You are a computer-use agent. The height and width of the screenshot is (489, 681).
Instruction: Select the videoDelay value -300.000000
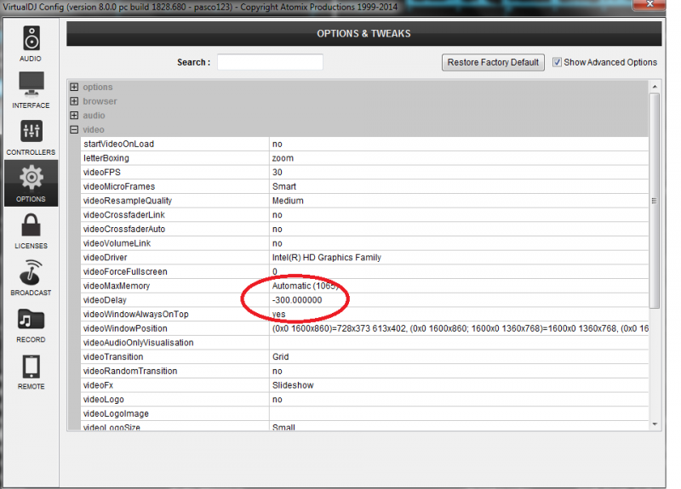click(309, 300)
